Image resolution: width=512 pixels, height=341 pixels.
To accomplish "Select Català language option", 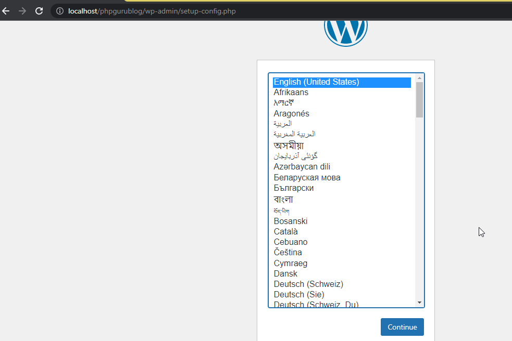I will pyautogui.click(x=286, y=232).
